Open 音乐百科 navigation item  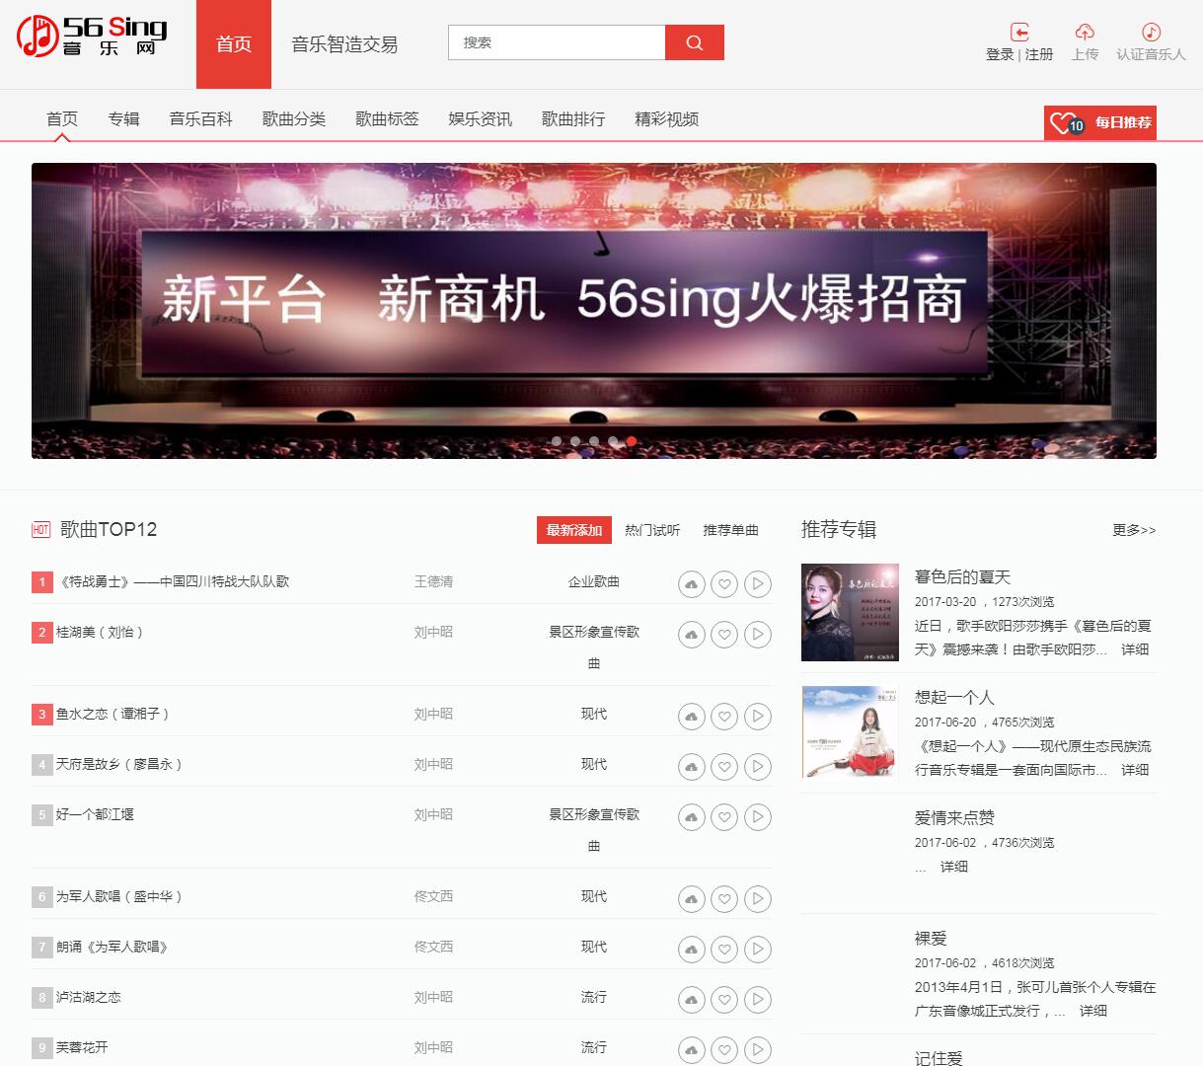click(x=200, y=119)
